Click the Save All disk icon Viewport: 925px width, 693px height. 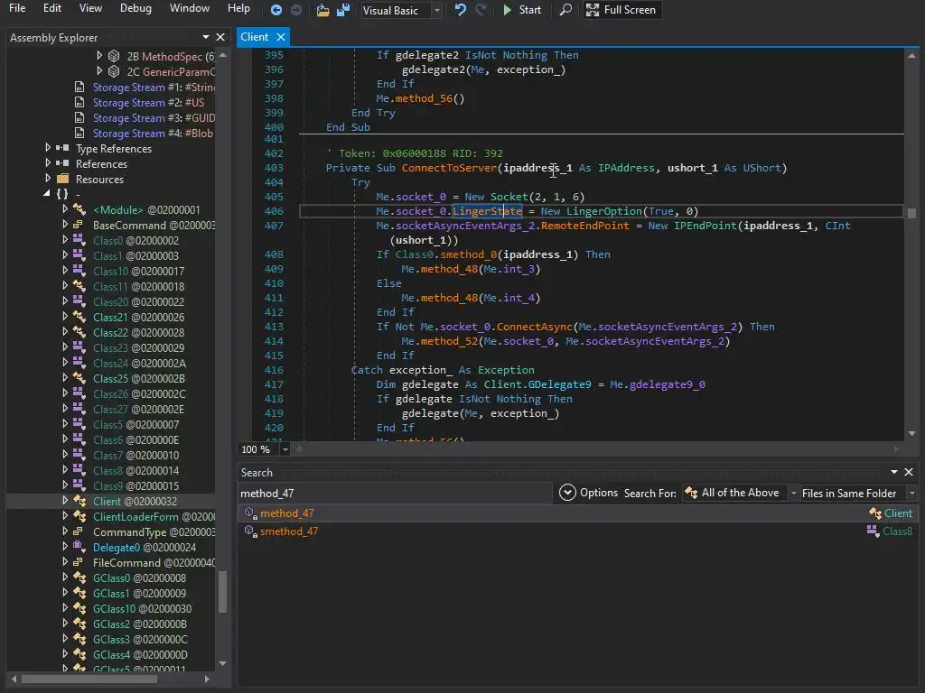[342, 10]
